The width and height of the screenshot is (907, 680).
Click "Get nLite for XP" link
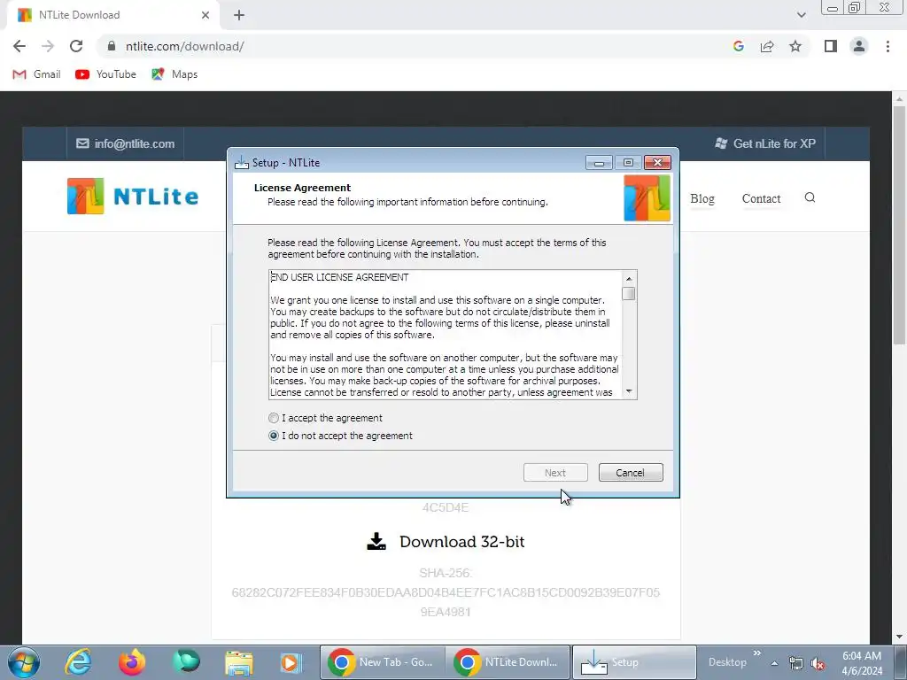coord(765,143)
